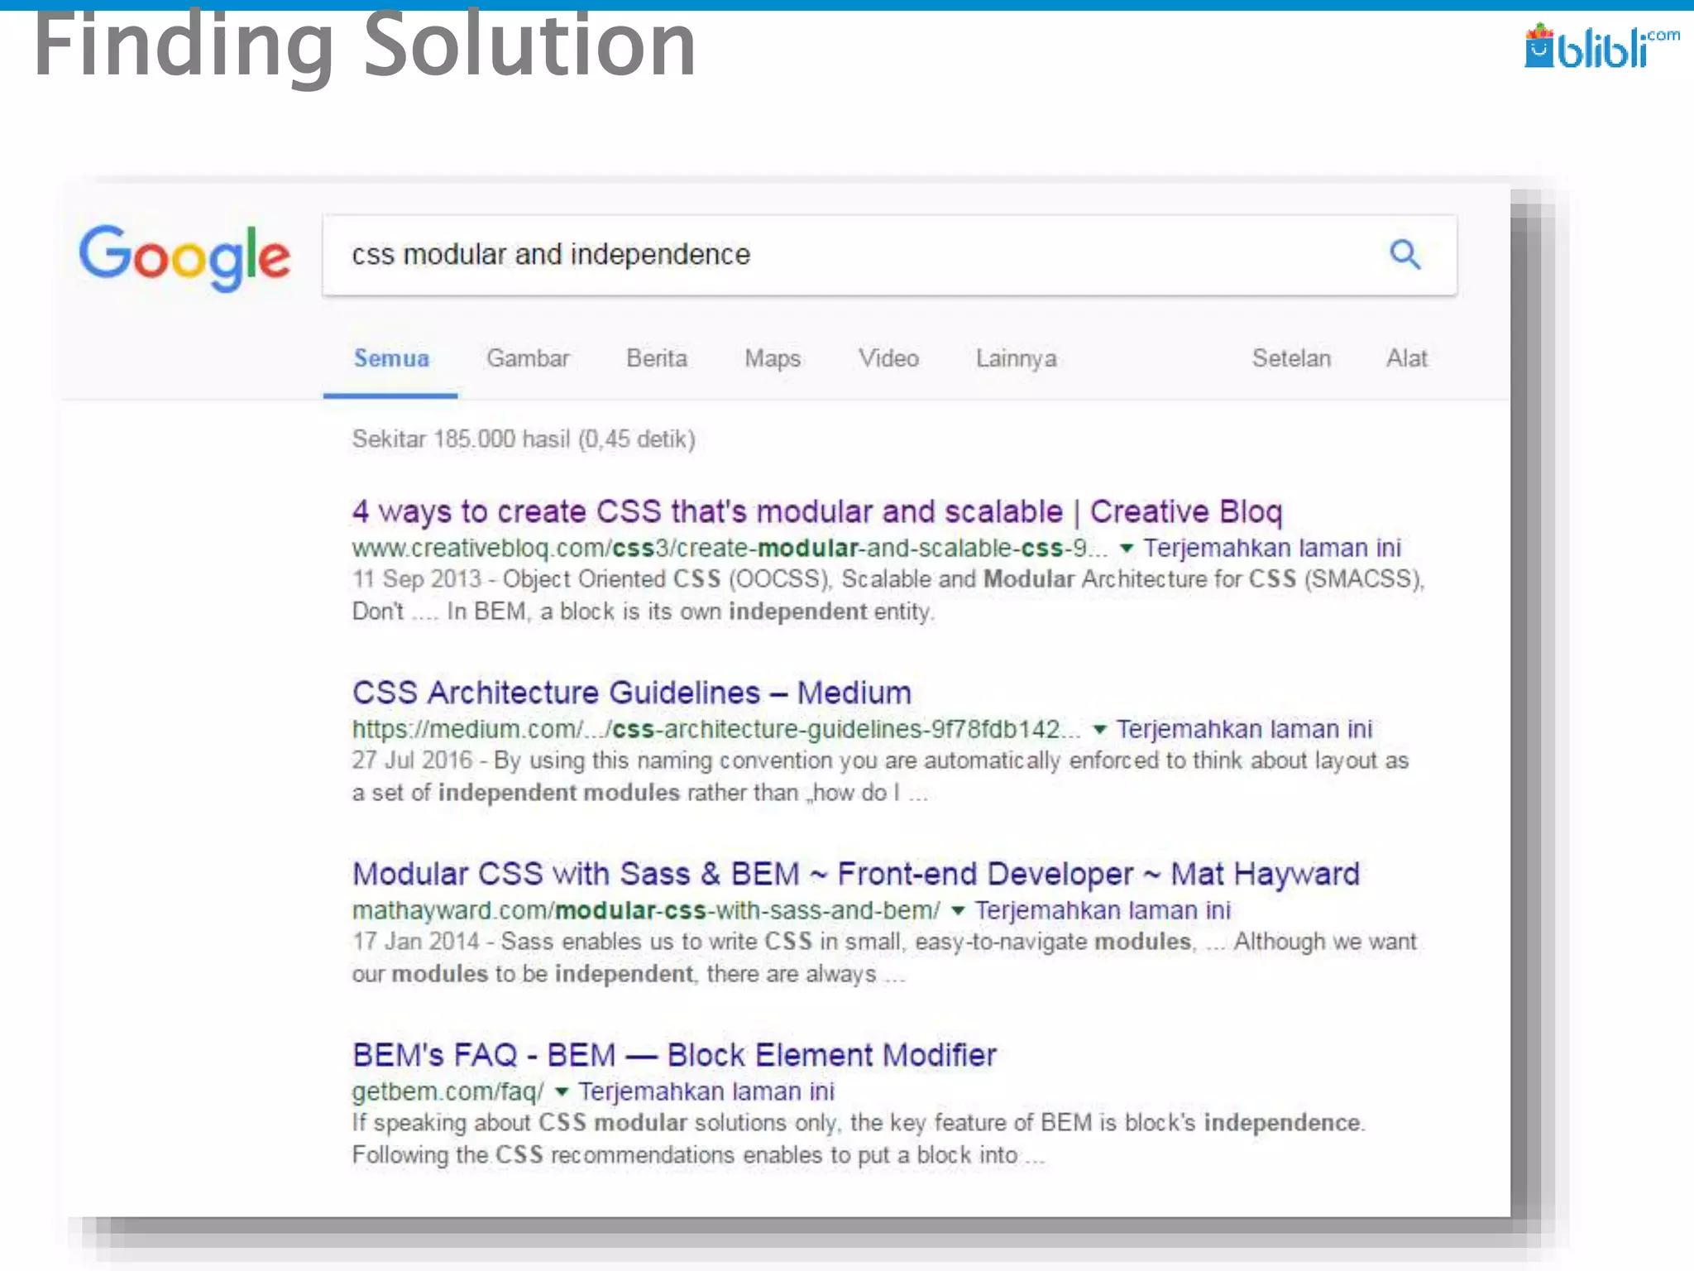Click Terjemahkan laman ini for creativebloq result
The width and height of the screenshot is (1694, 1271).
pyautogui.click(x=1272, y=548)
